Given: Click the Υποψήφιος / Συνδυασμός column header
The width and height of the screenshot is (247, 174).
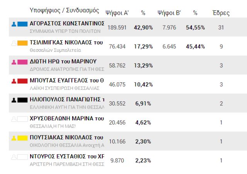Looking at the screenshot, I should (64, 10).
